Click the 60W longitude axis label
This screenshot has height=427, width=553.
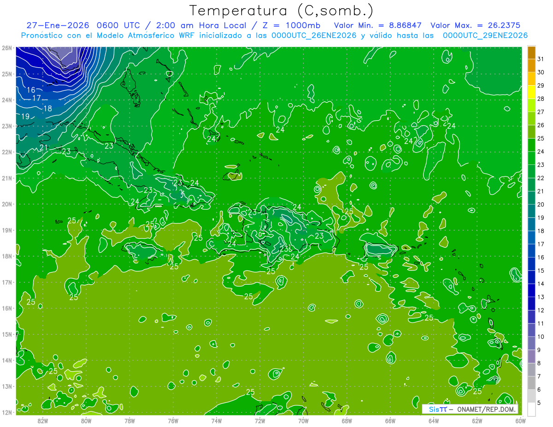pos(521,421)
